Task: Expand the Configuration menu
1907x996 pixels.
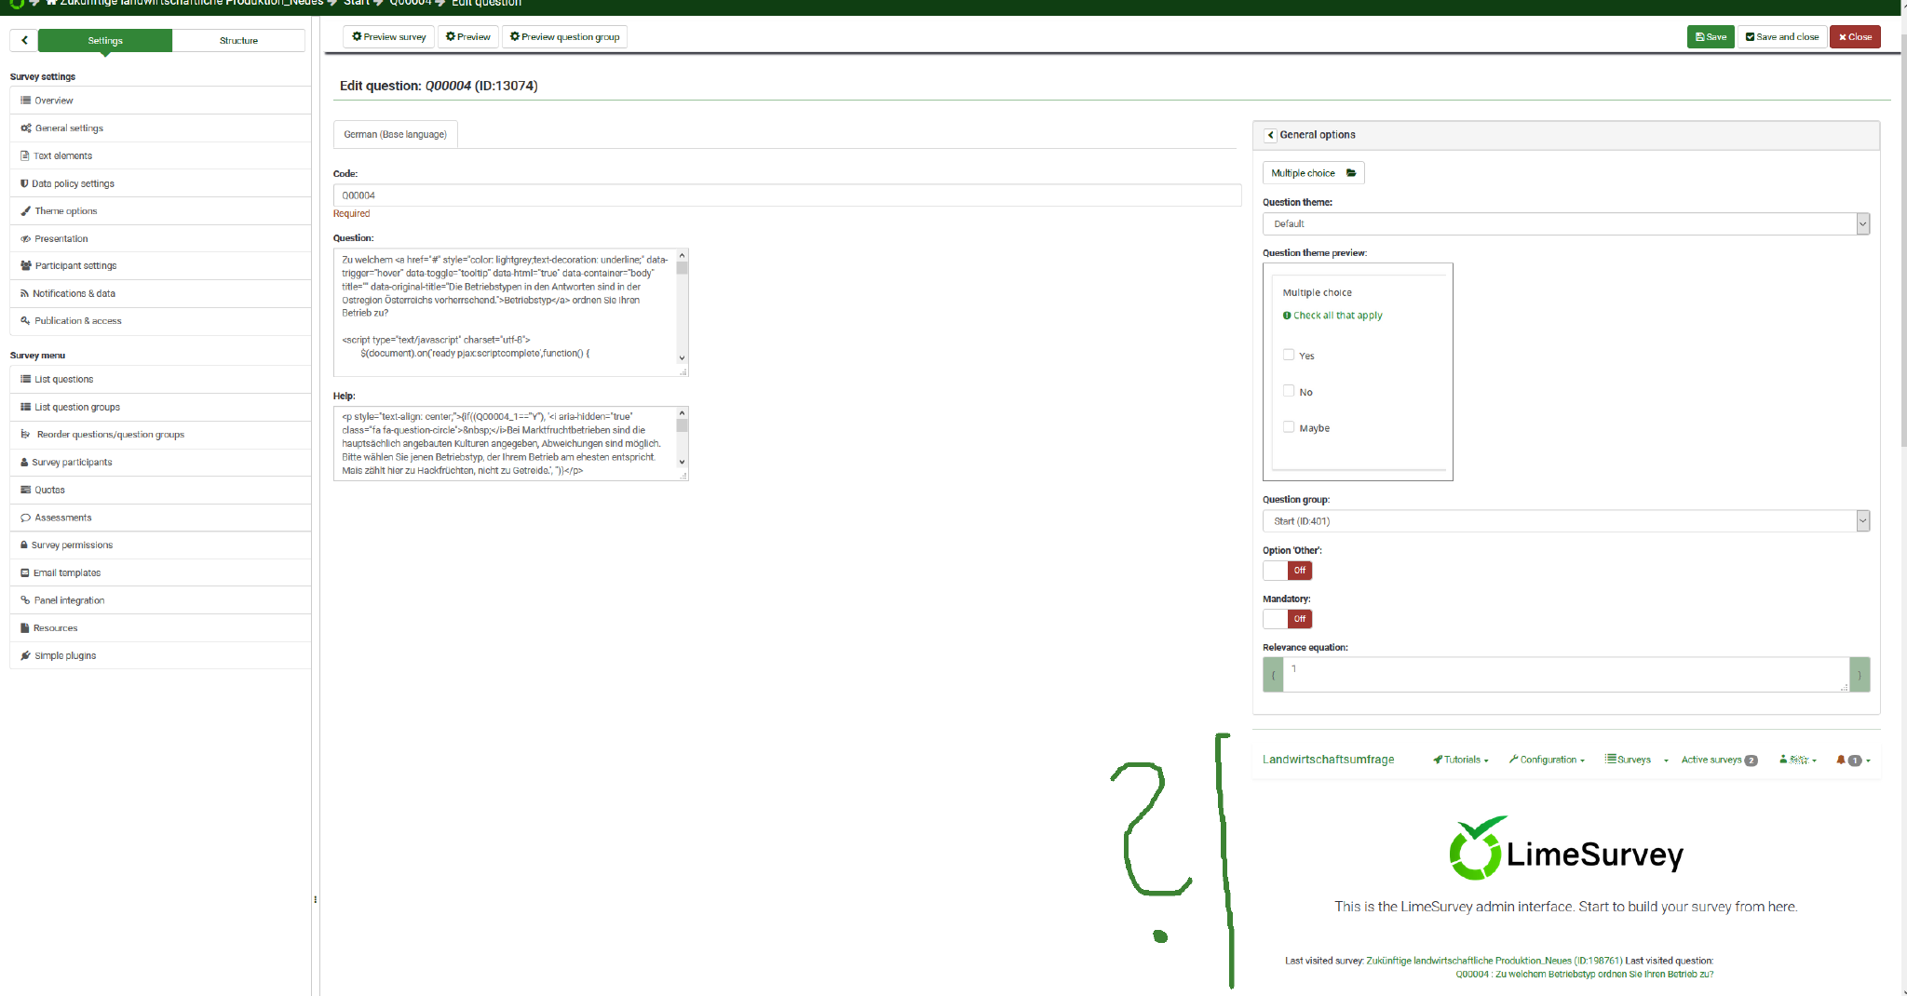Action: (x=1547, y=760)
